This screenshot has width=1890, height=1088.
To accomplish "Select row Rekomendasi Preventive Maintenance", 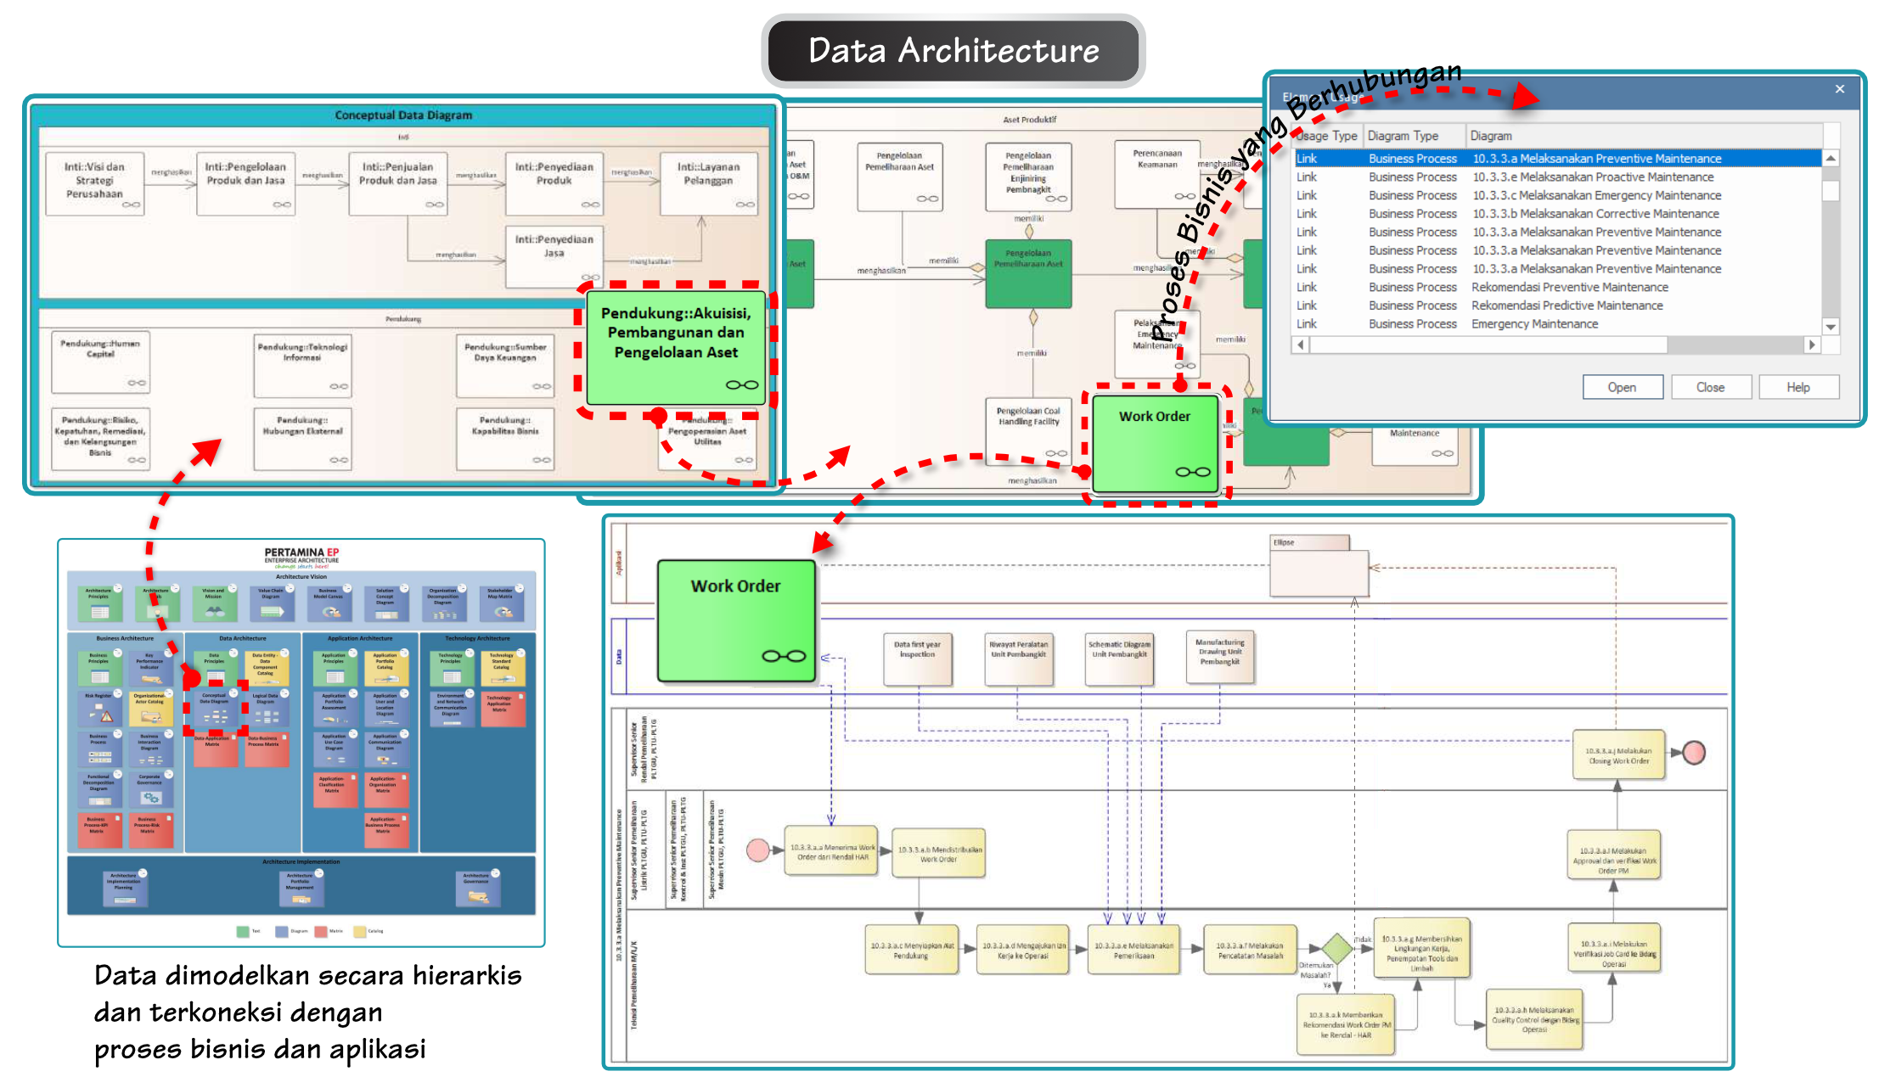I will tap(1557, 287).
